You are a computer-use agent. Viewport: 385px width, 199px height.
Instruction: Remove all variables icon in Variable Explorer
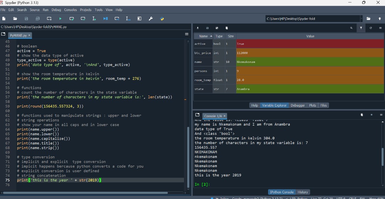(227, 28)
